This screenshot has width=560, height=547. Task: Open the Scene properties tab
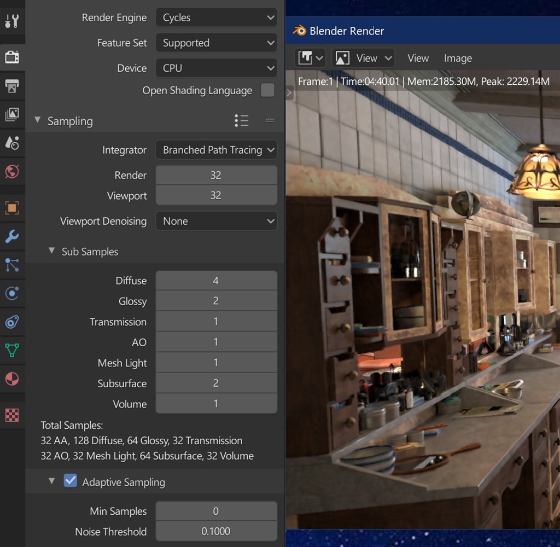click(12, 143)
